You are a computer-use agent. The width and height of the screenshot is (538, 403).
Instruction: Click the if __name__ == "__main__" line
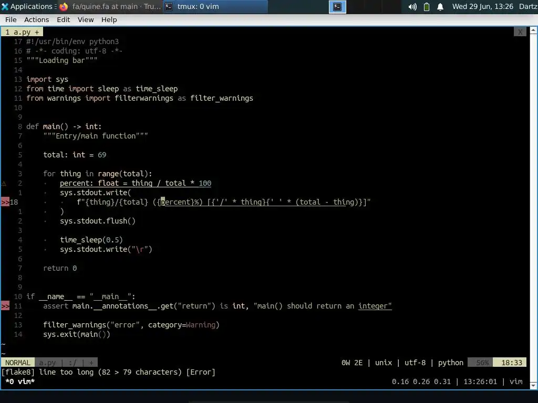coord(81,297)
